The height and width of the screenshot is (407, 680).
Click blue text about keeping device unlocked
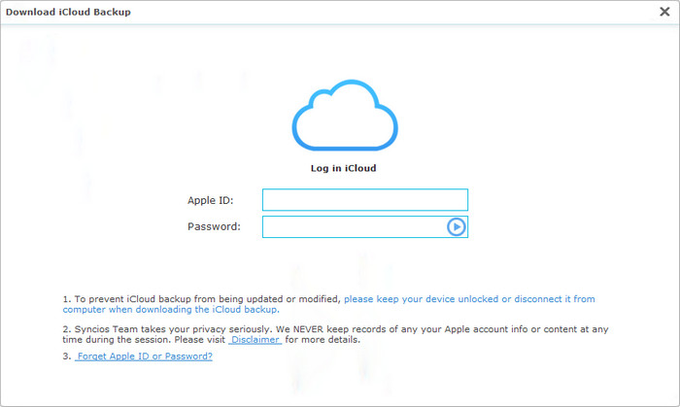pyautogui.click(x=328, y=304)
